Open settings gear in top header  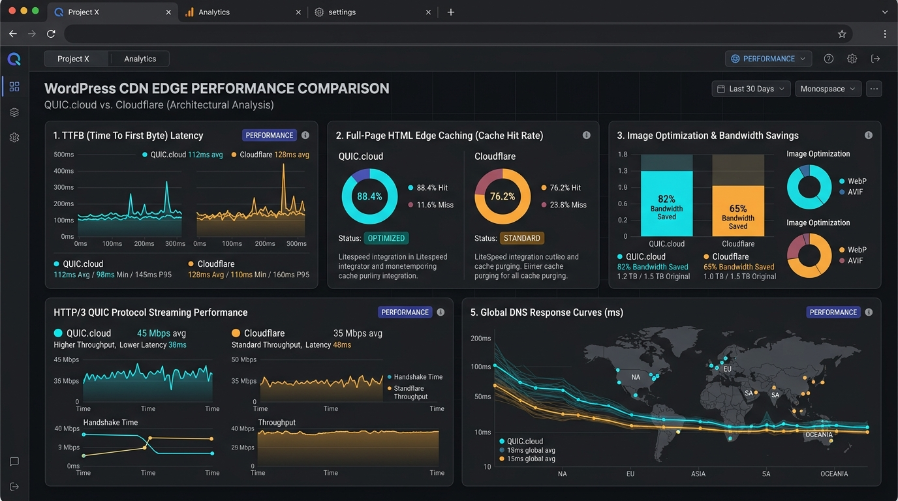pos(852,59)
